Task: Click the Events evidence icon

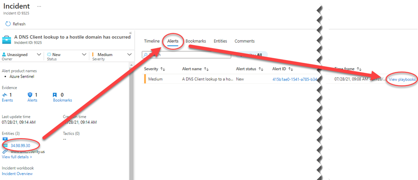Action: pyautogui.click(x=5, y=95)
